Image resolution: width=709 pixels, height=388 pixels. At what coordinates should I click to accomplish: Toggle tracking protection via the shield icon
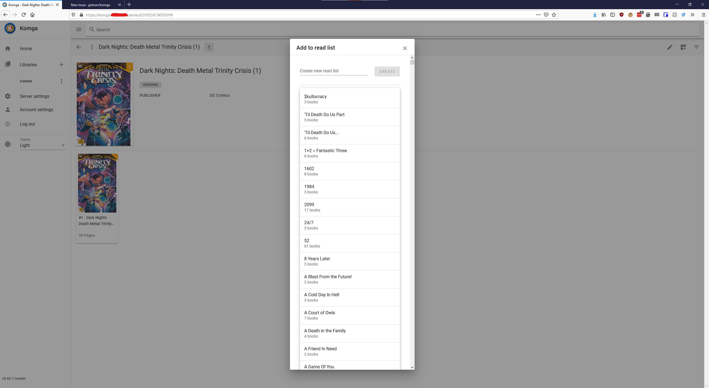pyautogui.click(x=73, y=15)
